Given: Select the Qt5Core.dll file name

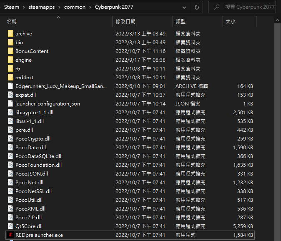Looking at the screenshot, I should point(29,226).
